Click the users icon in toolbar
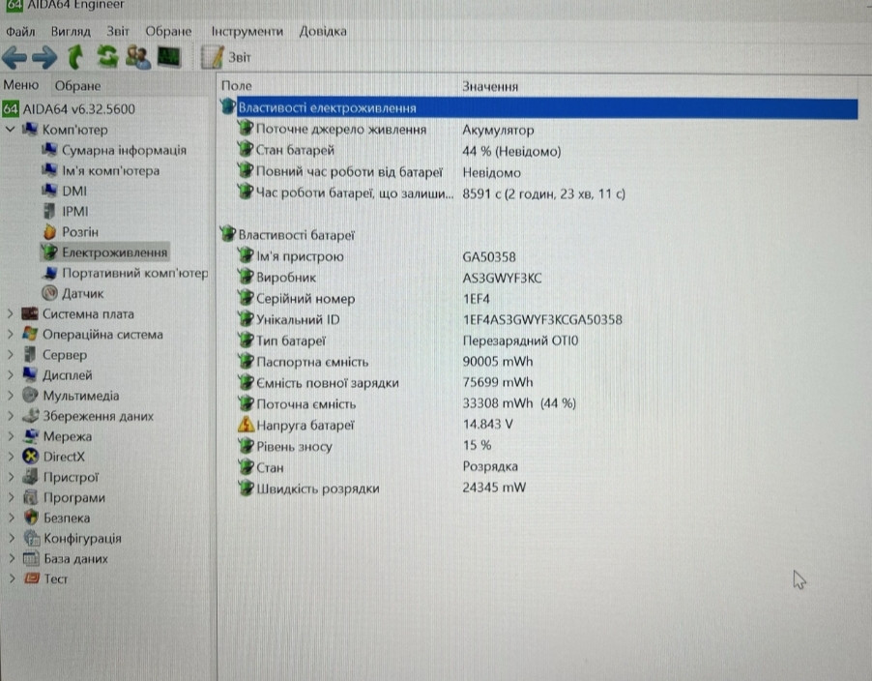This screenshot has width=872, height=681. pos(137,57)
